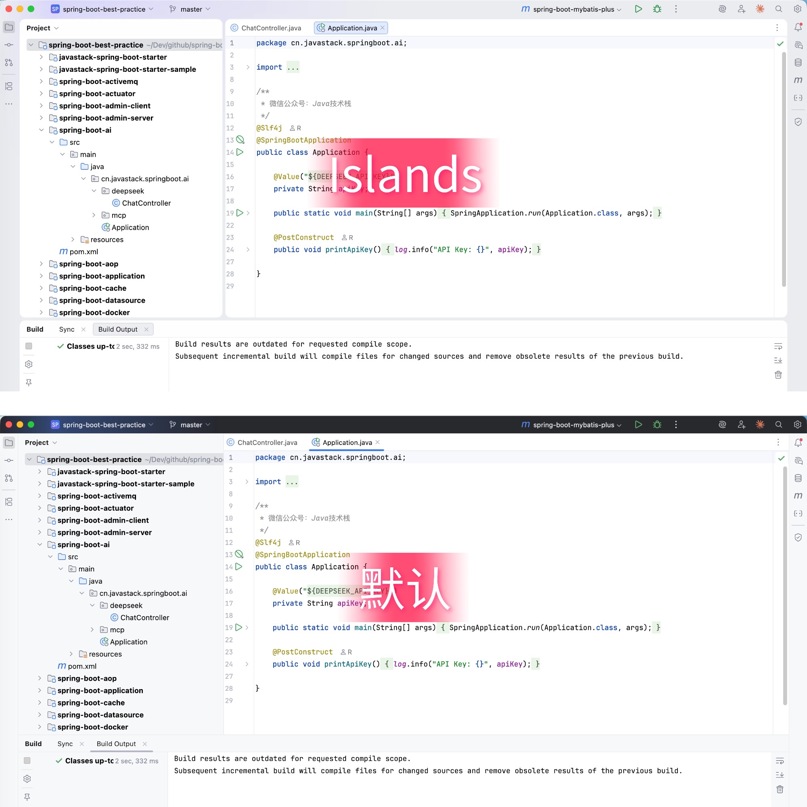Toggle scroll-to-end in build output of the light-titlebar window
The image size is (807, 807).
coord(778,360)
